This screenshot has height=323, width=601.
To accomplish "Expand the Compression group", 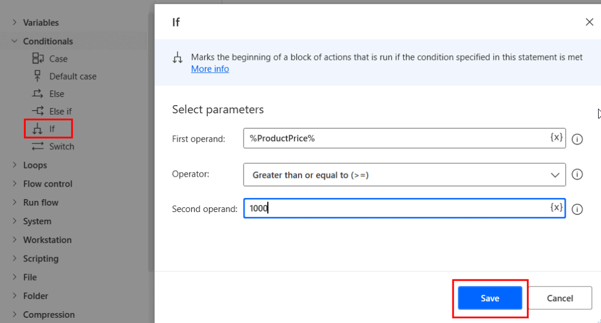I will [x=15, y=314].
